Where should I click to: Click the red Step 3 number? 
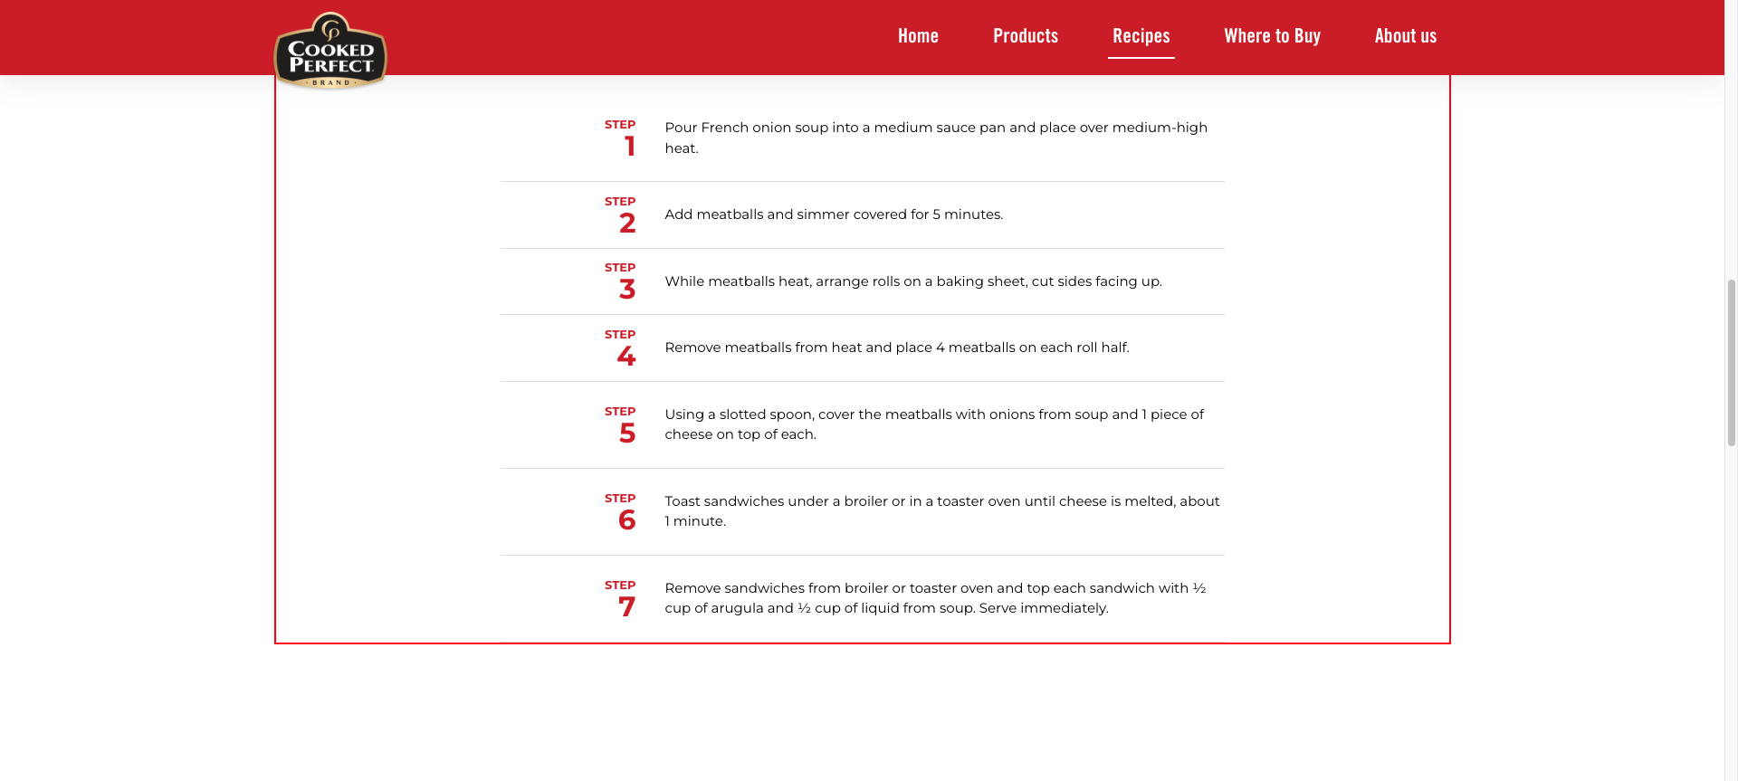(627, 290)
